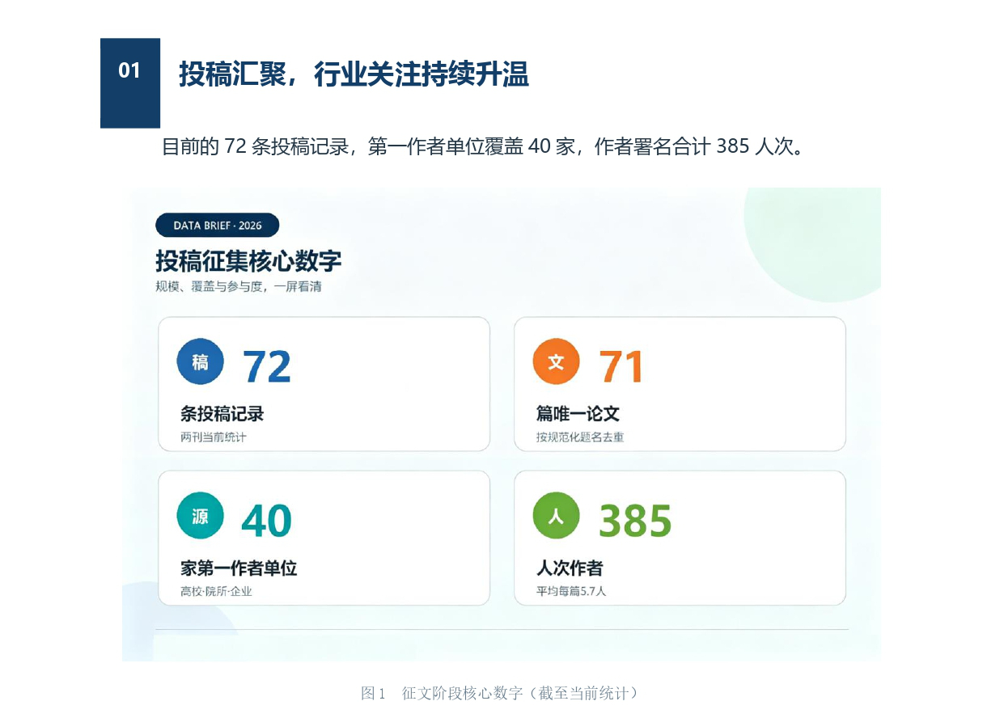Select the heading 投稿汇聚，行业关注持续升温
Image resolution: width=1004 pixels, height=718 pixels.
click(x=354, y=74)
